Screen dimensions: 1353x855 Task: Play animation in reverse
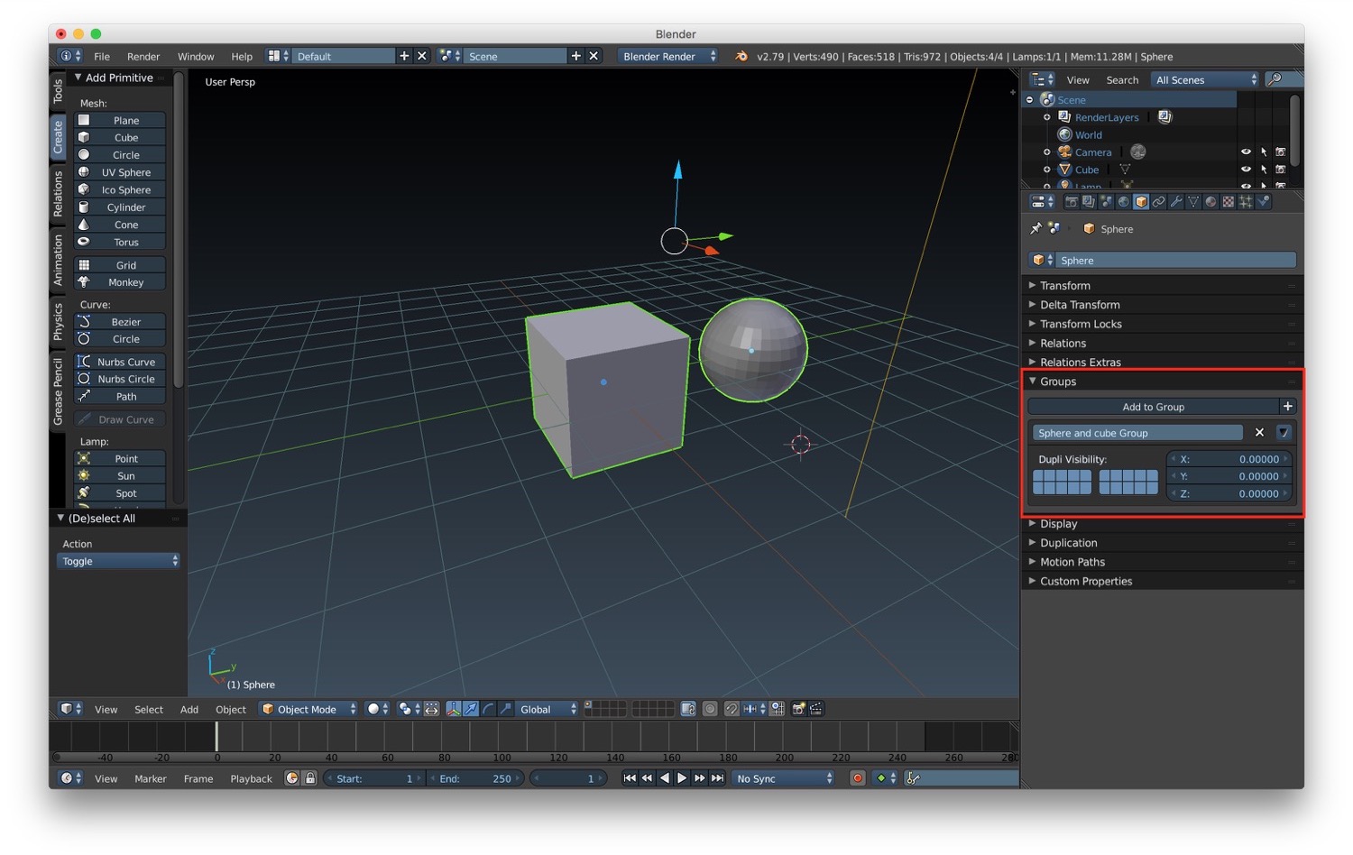665,778
